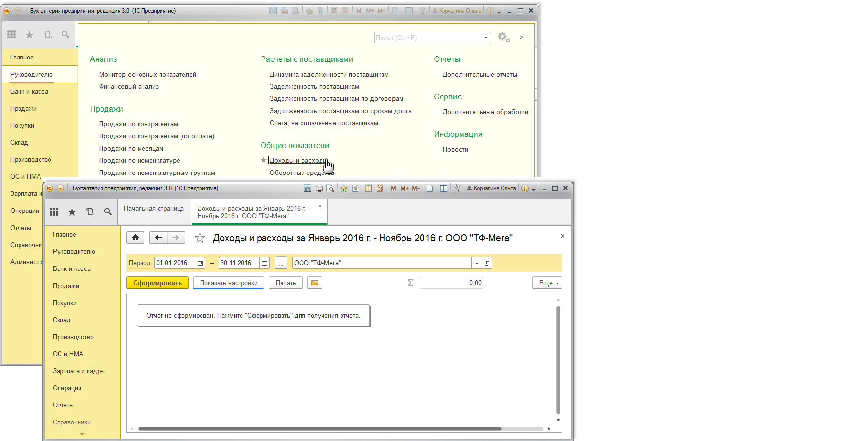845x441 pixels.
Task: Click M+ memory button in front window
Action: point(405,188)
